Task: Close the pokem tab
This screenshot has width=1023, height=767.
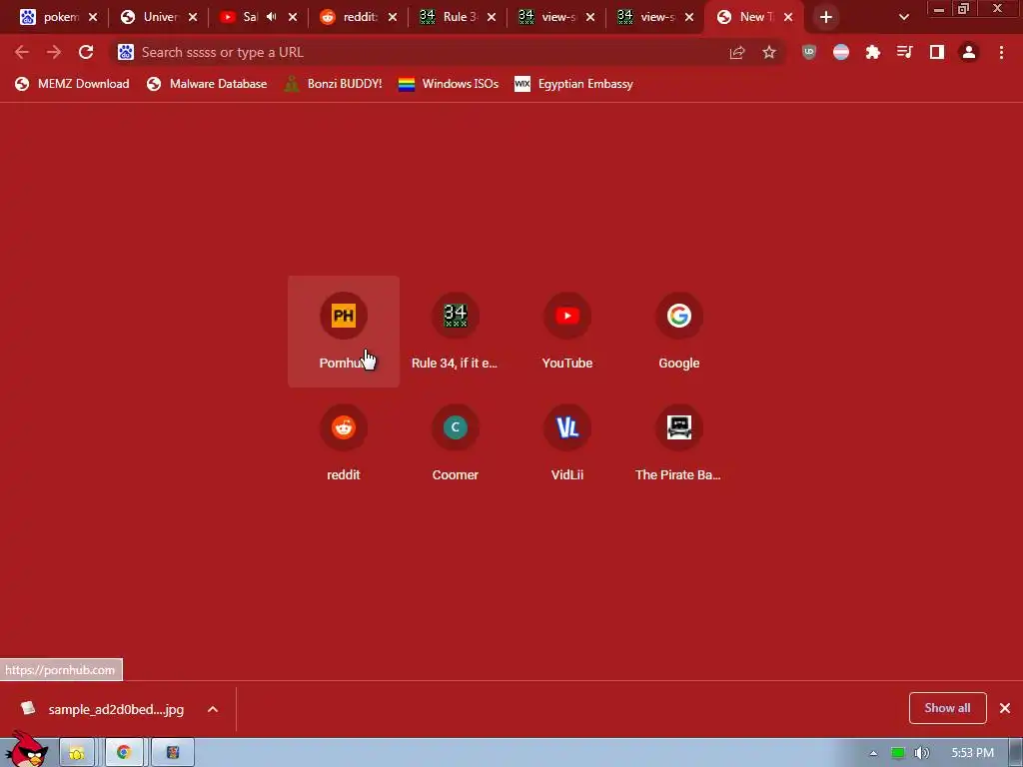Action: (93, 17)
